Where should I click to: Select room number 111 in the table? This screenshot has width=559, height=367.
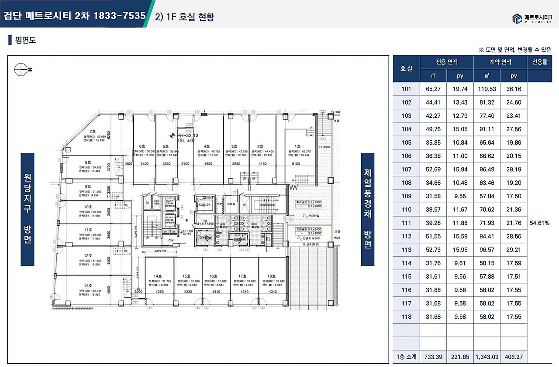406,223
